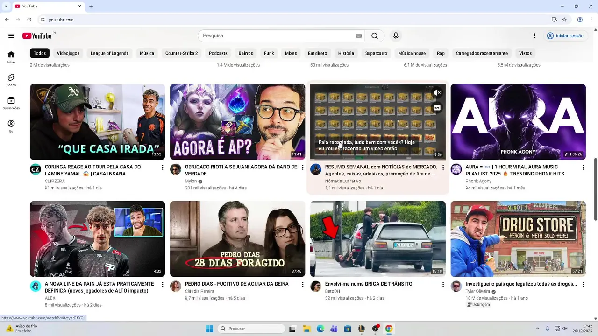Screen dimensions: 598x336
Task: Open the Eu section in the sidebar
Action: pos(11,126)
